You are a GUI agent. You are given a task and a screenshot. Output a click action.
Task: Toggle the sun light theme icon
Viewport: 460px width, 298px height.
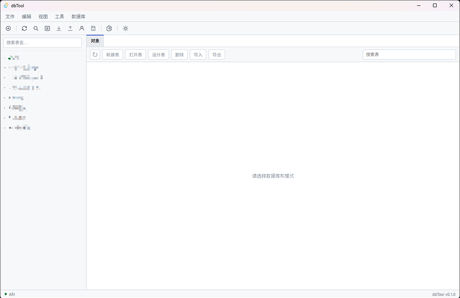(125, 29)
